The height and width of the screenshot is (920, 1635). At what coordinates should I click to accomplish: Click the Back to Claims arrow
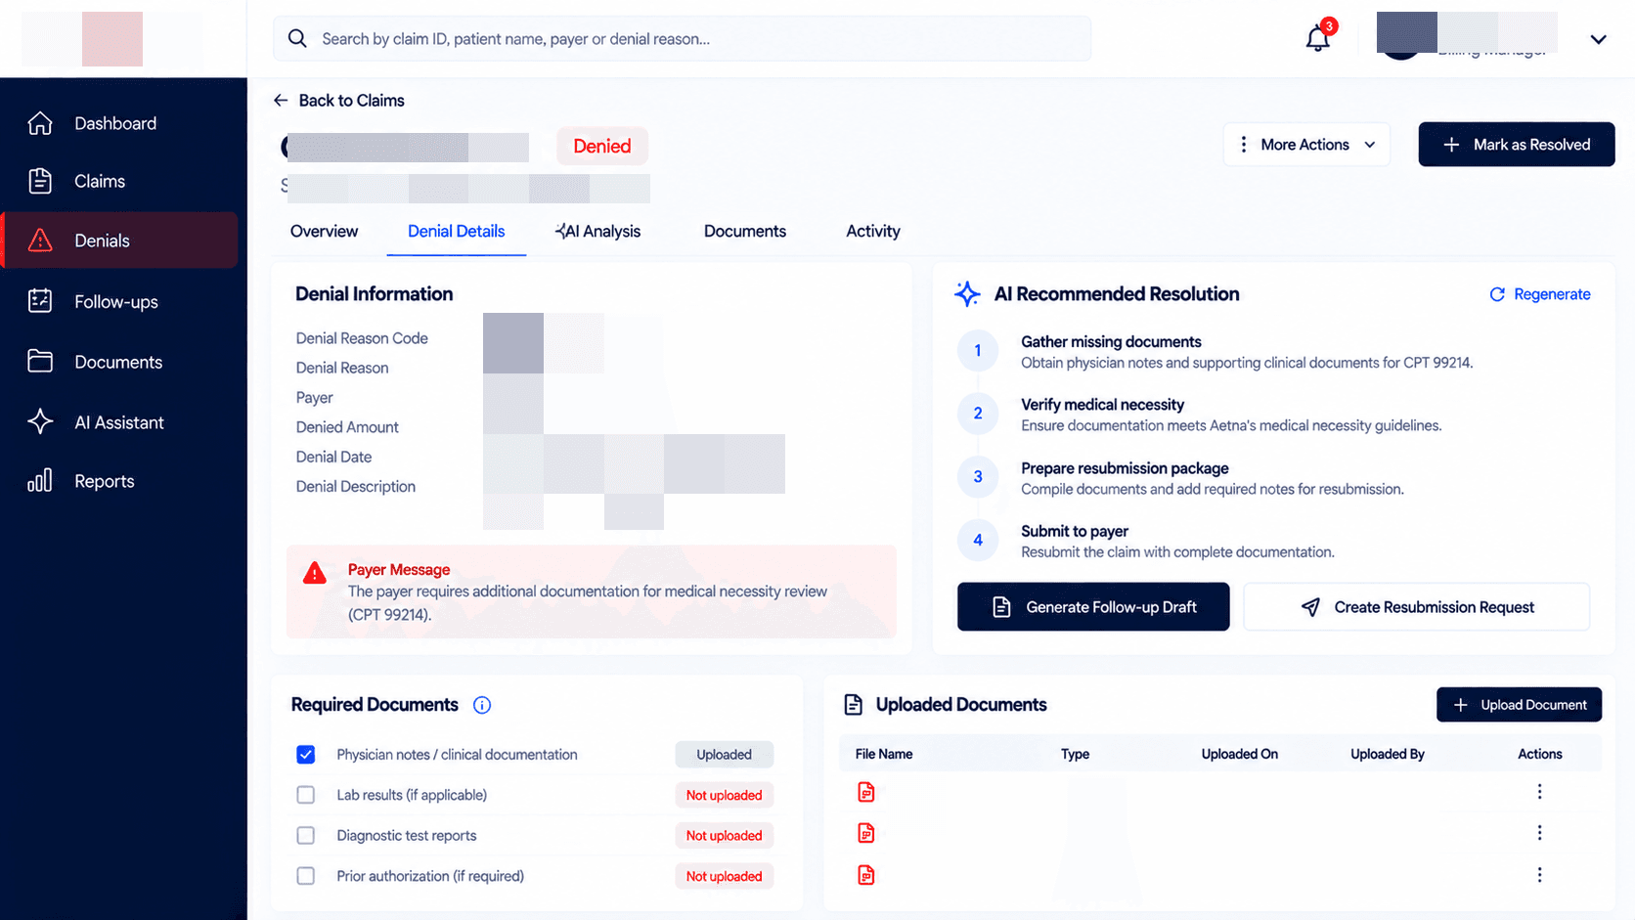pyautogui.click(x=281, y=101)
